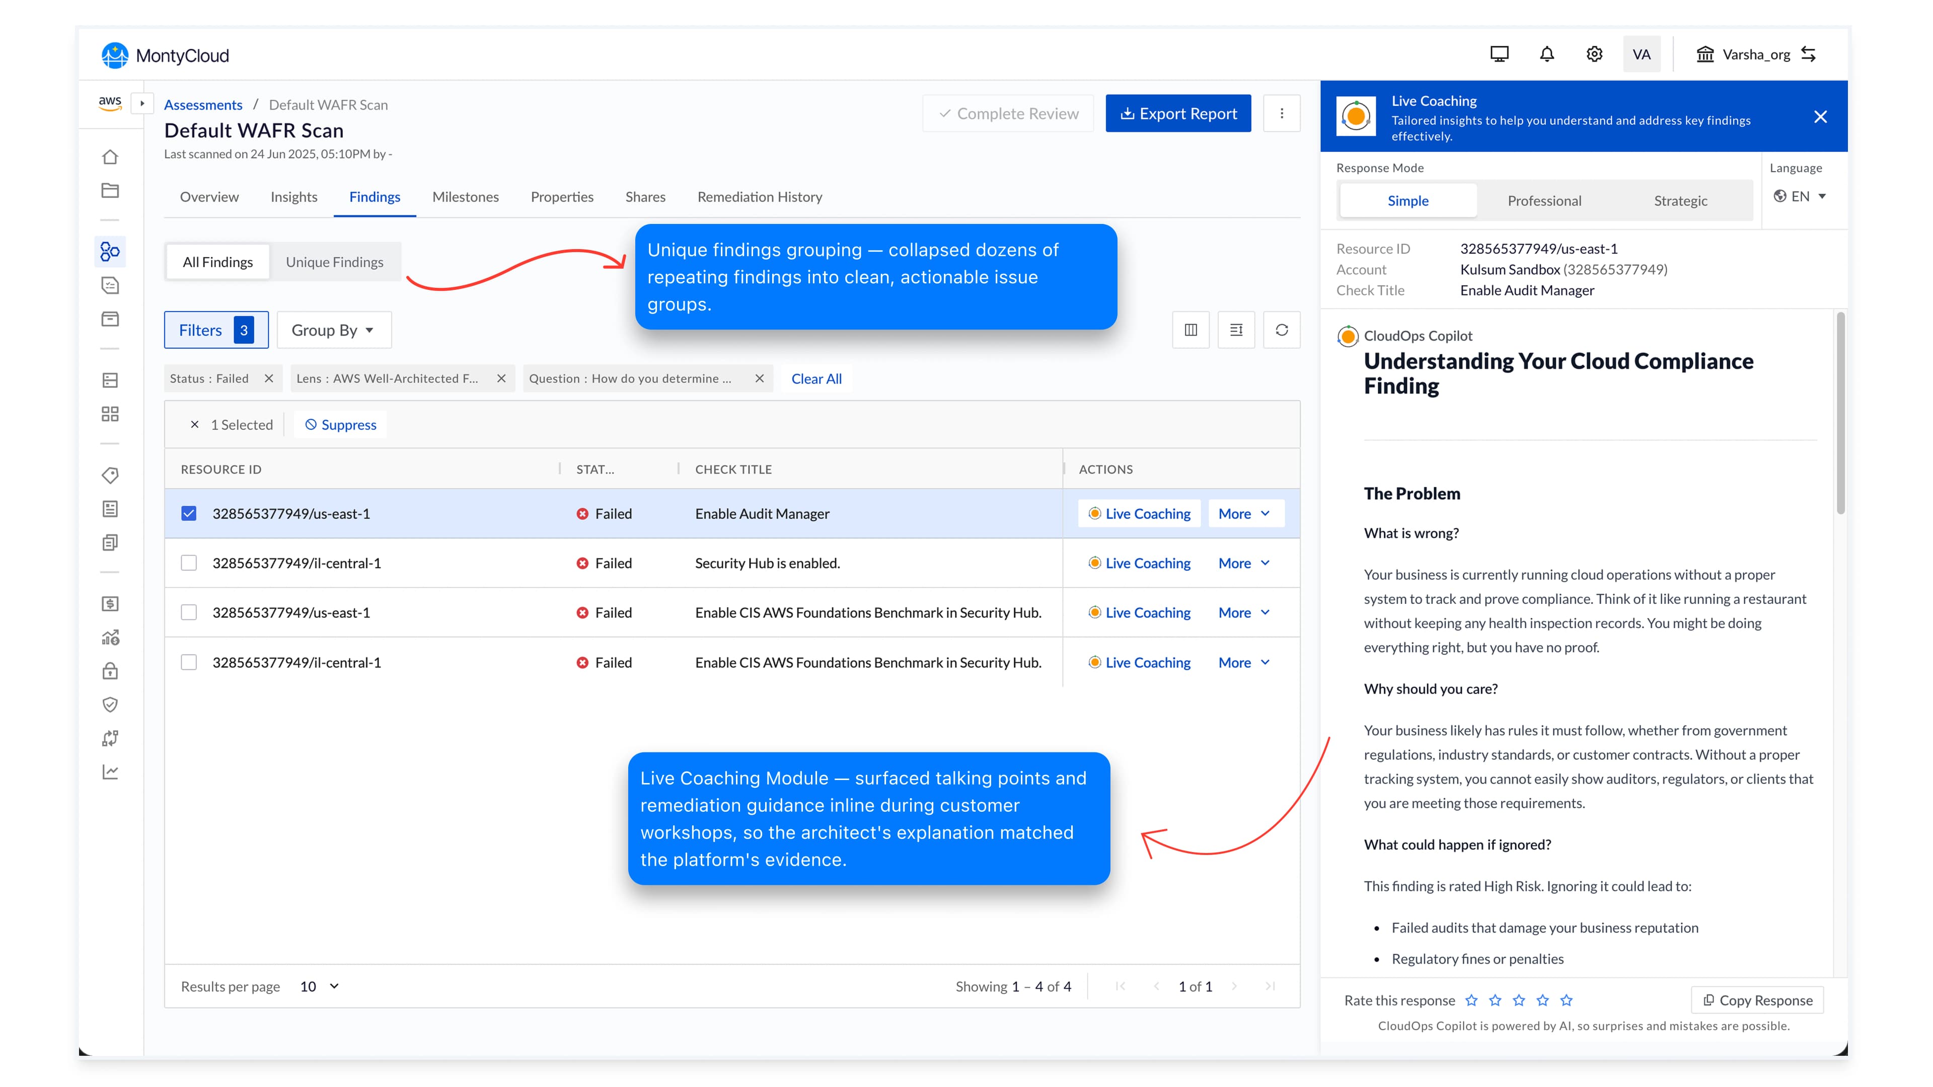This screenshot has width=1933, height=1087.
Task: Open the line graph sidebar icon
Action: coord(110,772)
